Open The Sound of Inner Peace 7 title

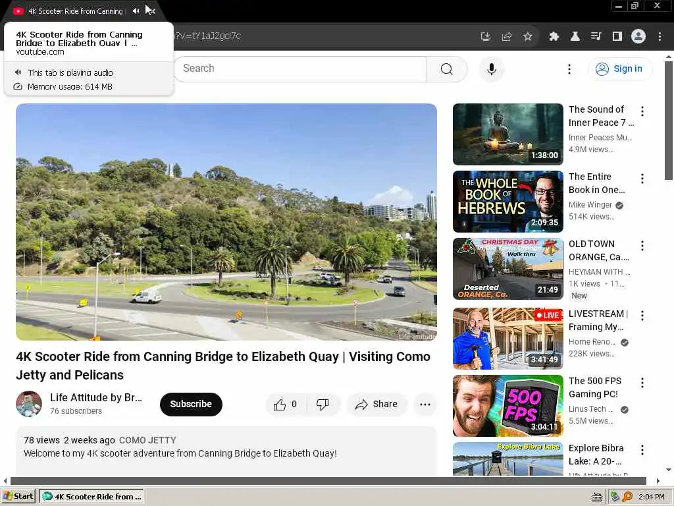pyautogui.click(x=601, y=116)
